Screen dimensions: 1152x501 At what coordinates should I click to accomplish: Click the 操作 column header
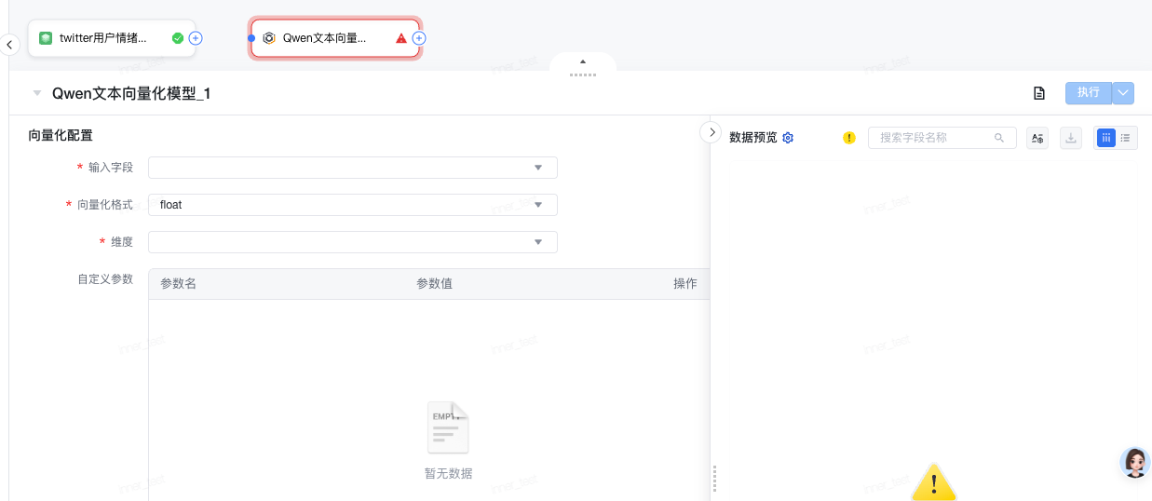pyautogui.click(x=684, y=284)
